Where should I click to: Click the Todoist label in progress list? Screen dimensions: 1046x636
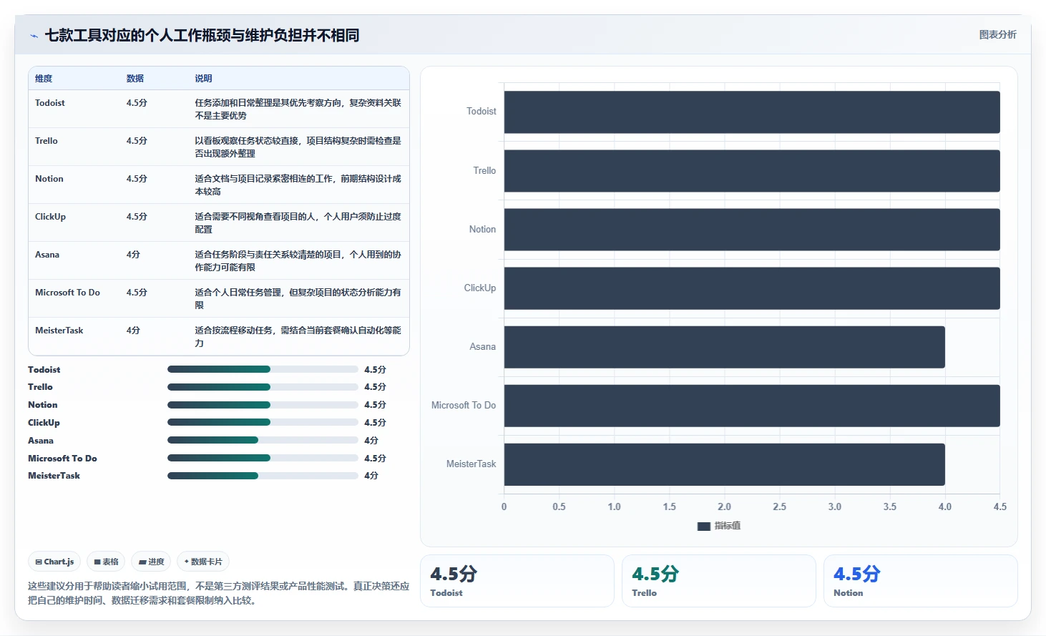[x=44, y=369]
